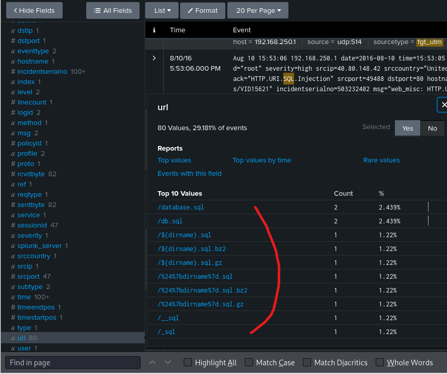
Task: Select /%24%7bdirname%7d.sql.bz2 url value
Action: point(202,290)
